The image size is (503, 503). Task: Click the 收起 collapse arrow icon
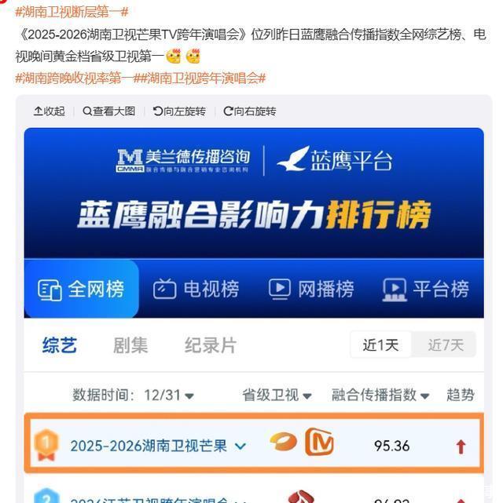click(38, 111)
